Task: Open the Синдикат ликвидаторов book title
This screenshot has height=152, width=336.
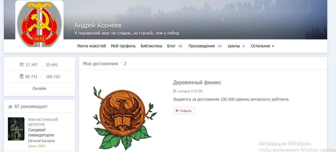Action: pyautogui.click(x=41, y=132)
